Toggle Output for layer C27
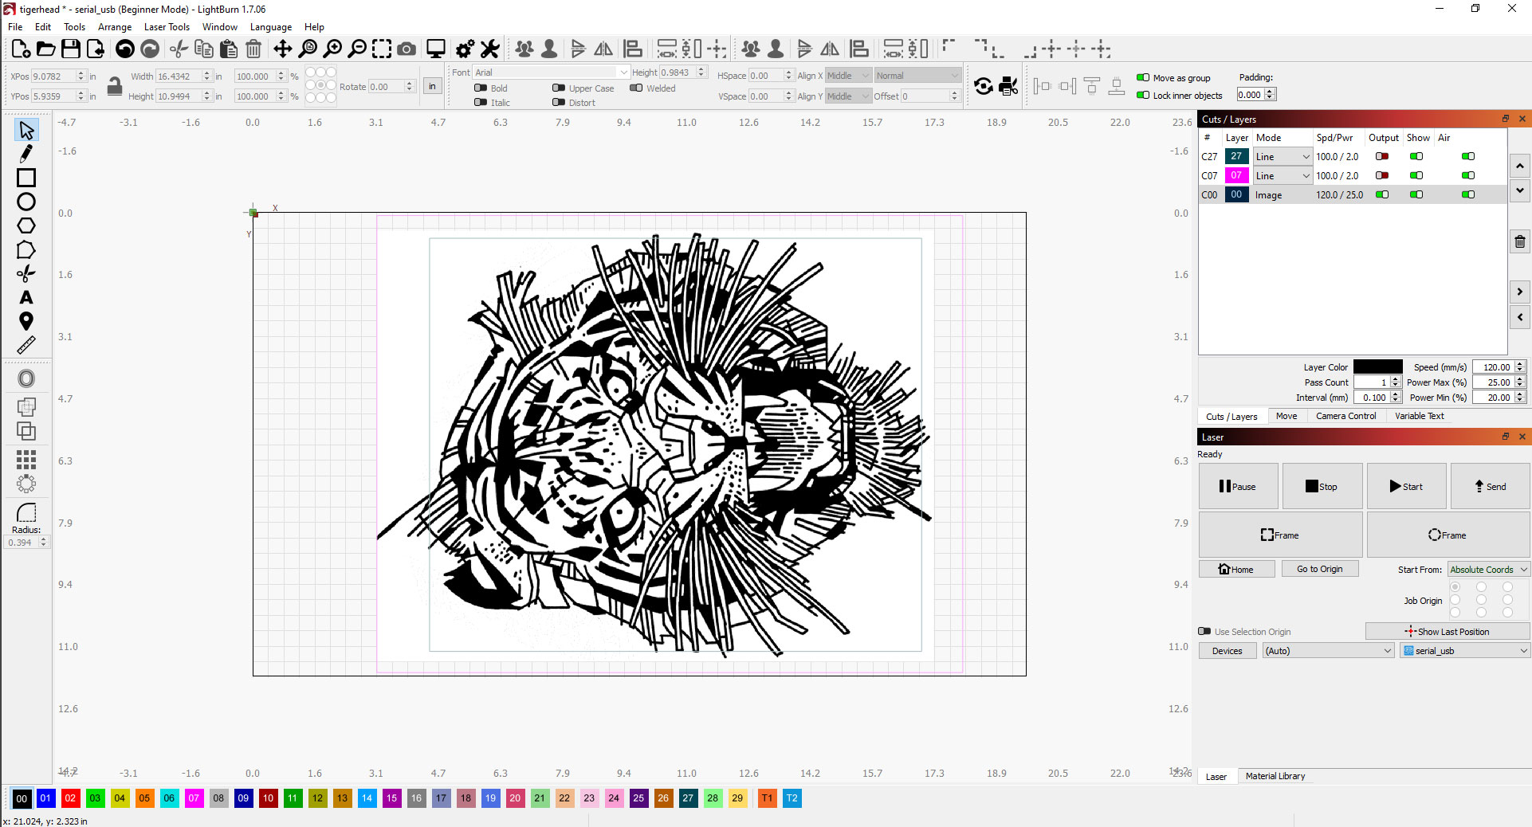1532x827 pixels. pos(1382,156)
